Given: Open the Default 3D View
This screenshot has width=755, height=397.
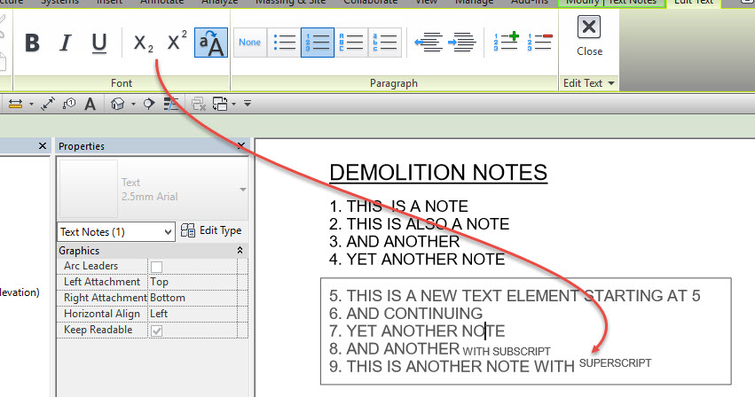Looking at the screenshot, I should click(x=117, y=104).
